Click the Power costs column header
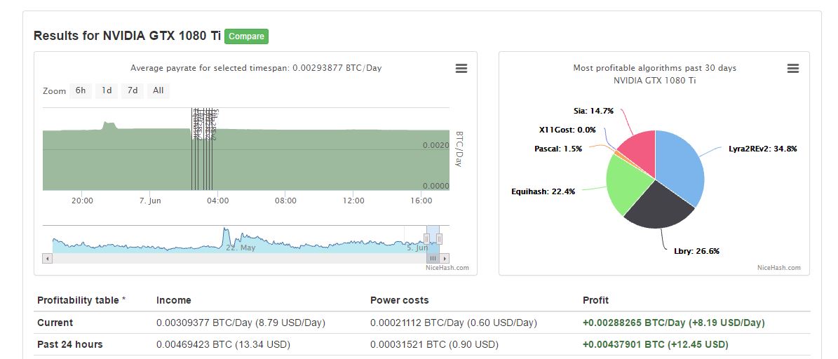 point(399,300)
